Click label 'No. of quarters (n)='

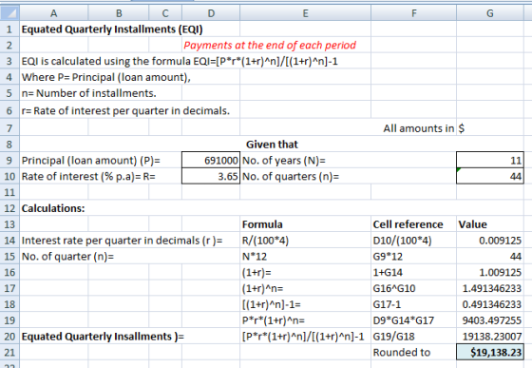coord(291,176)
